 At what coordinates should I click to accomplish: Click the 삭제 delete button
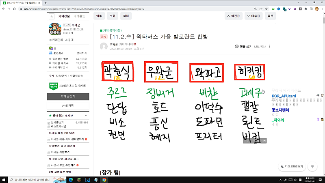(x=126, y=16)
